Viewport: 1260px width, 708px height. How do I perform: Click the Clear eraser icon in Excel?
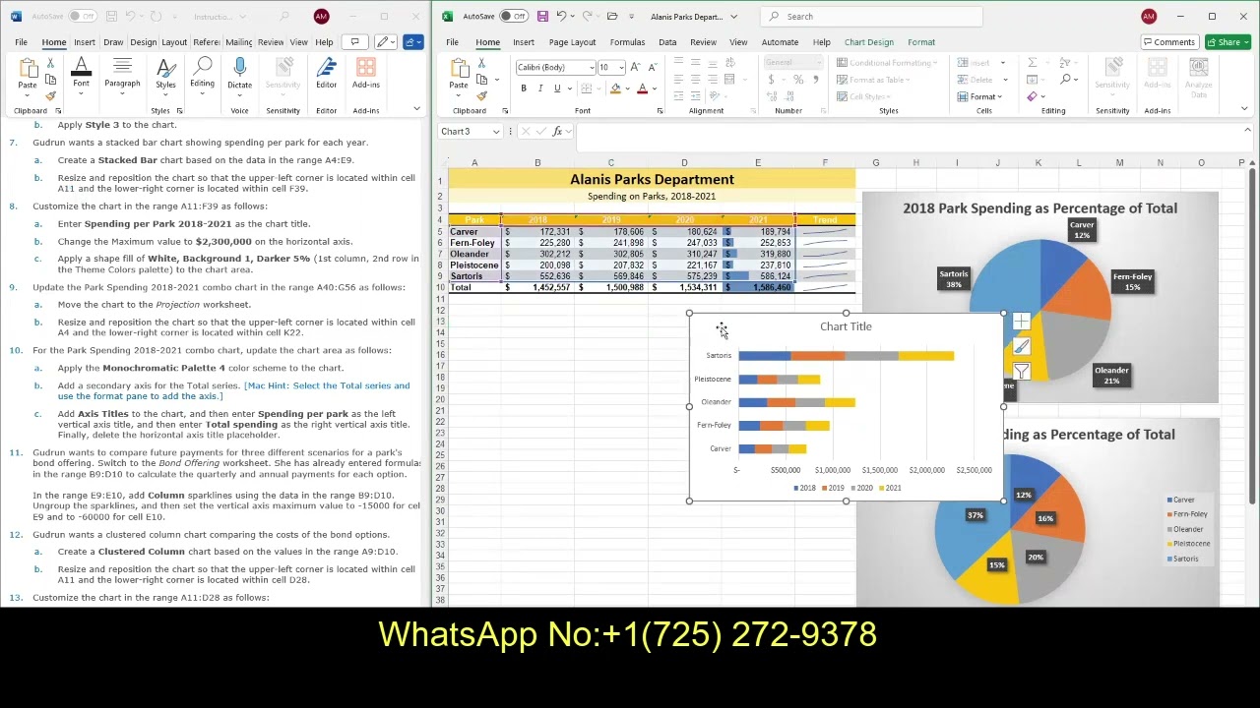[x=1032, y=96]
